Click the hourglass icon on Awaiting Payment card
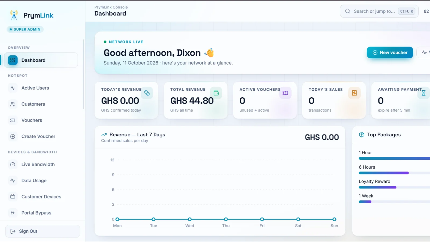 pyautogui.click(x=424, y=93)
